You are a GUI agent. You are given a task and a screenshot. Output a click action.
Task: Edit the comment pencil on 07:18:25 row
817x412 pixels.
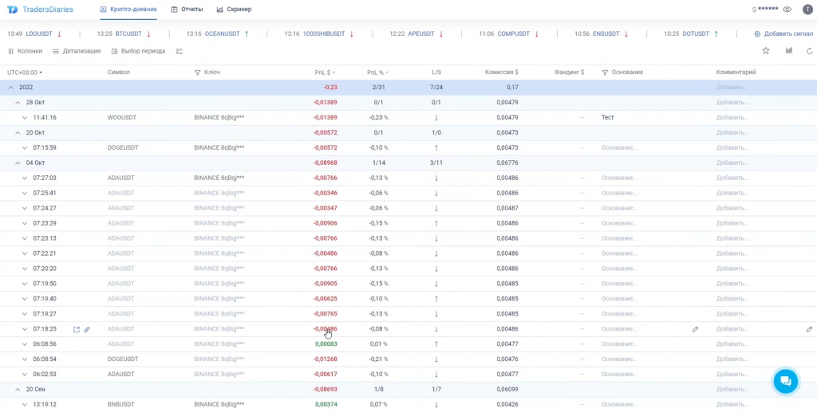[x=809, y=329]
